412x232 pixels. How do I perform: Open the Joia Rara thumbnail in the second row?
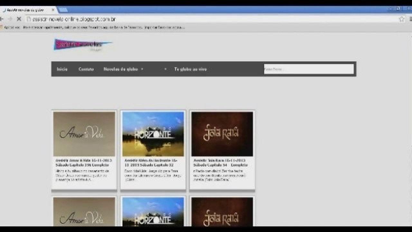222,212
